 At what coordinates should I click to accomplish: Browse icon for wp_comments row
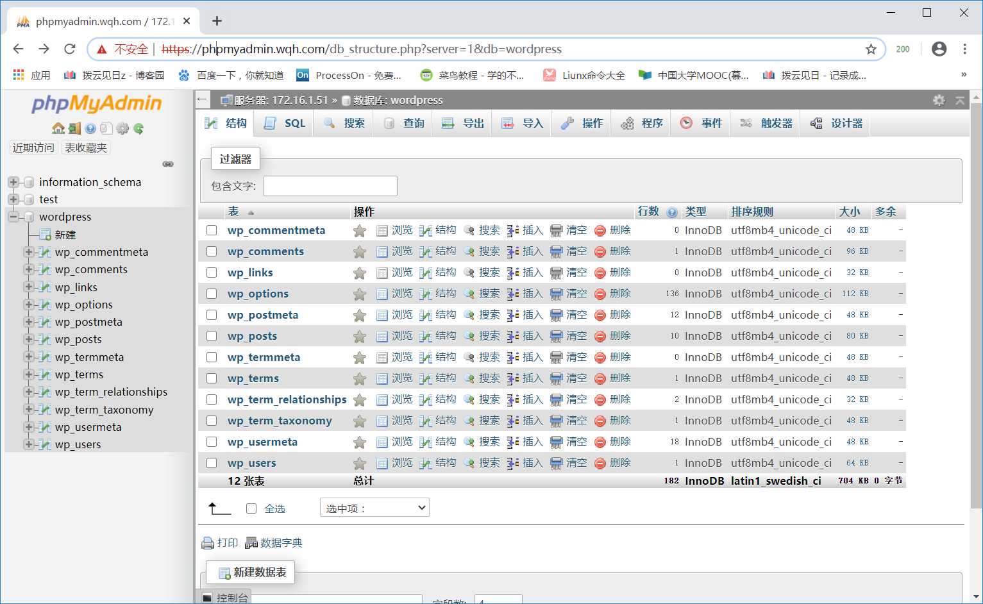point(382,252)
